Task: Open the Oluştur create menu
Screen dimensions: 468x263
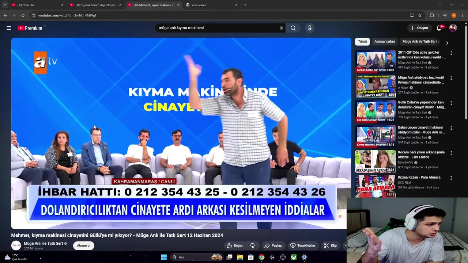Action: point(419,28)
